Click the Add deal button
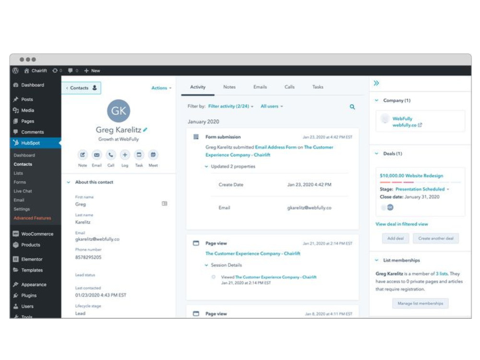Screen dimensions: 480x360 tap(396, 239)
